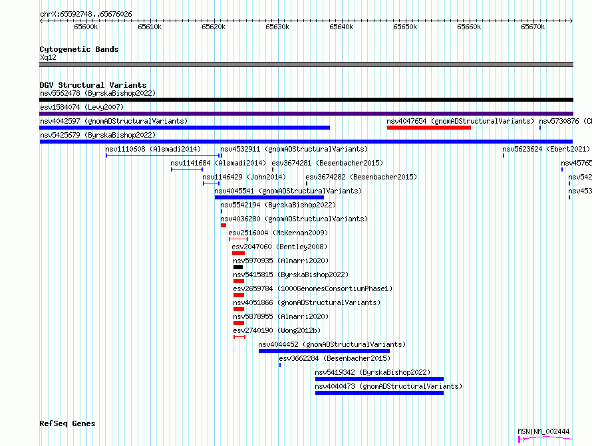Open nsv4051866 gnomAD variant label
Image resolution: width=592 pixels, height=446 pixels.
[307, 302]
